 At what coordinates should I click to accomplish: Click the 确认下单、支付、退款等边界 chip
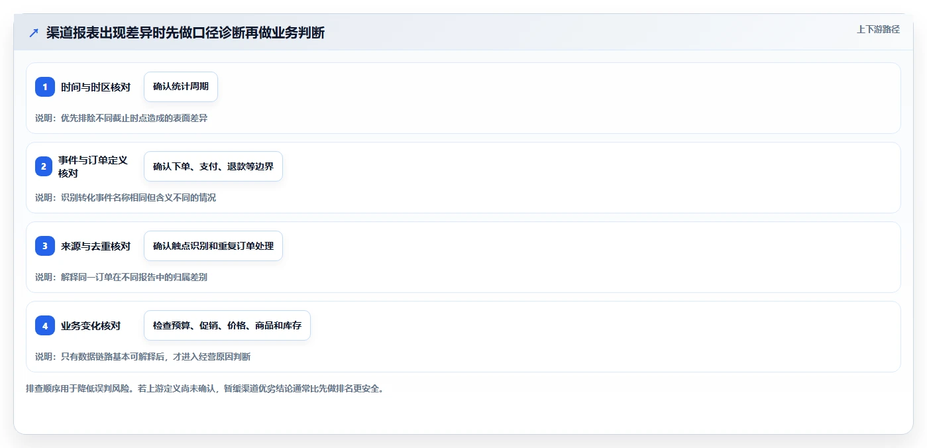point(213,166)
